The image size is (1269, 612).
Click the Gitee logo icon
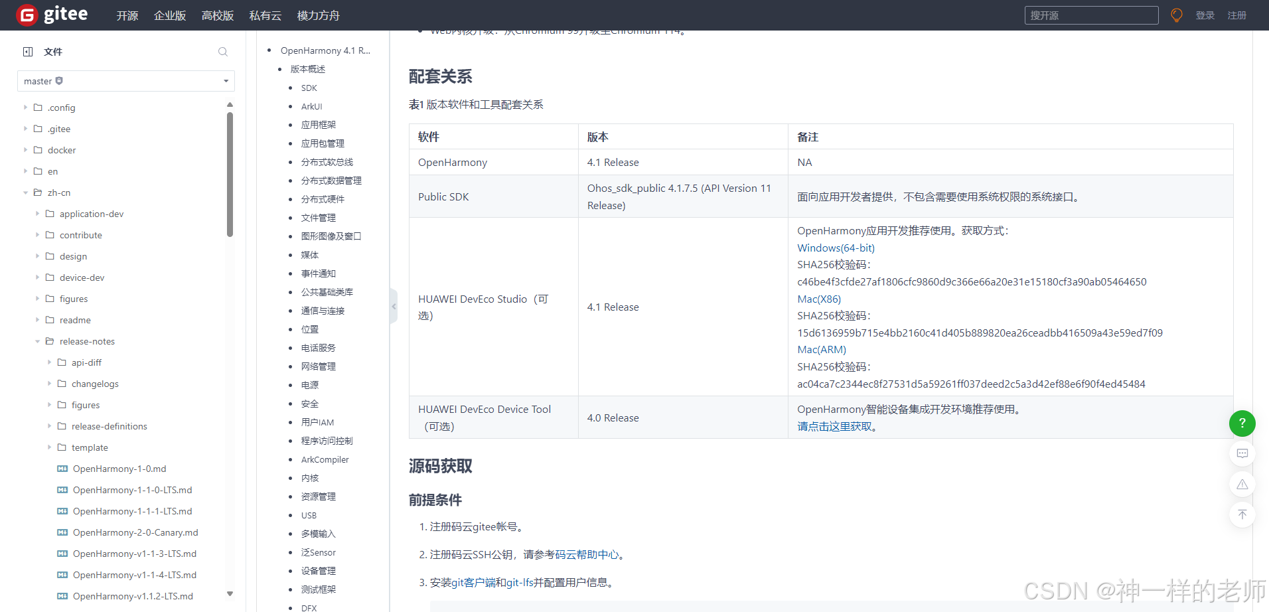click(27, 15)
